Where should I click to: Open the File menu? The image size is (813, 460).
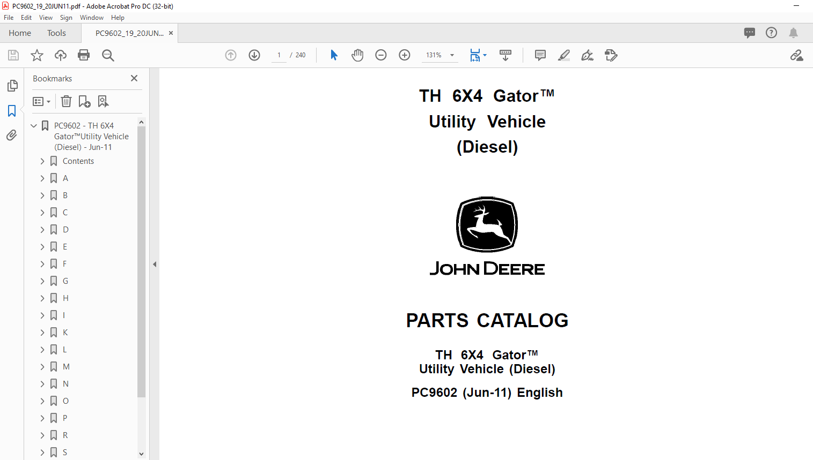(9, 18)
